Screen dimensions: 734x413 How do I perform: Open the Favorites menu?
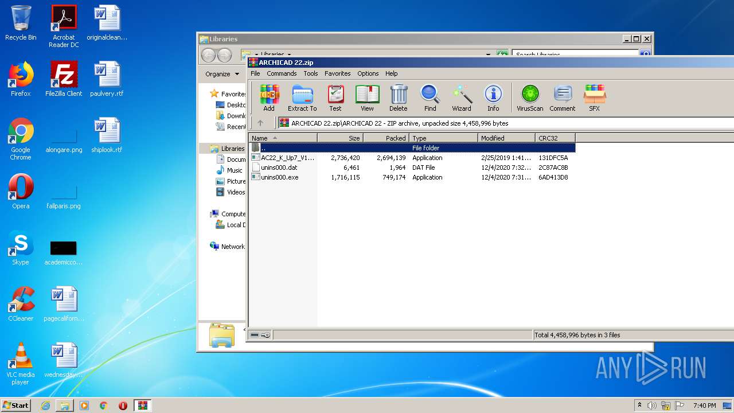coord(338,73)
